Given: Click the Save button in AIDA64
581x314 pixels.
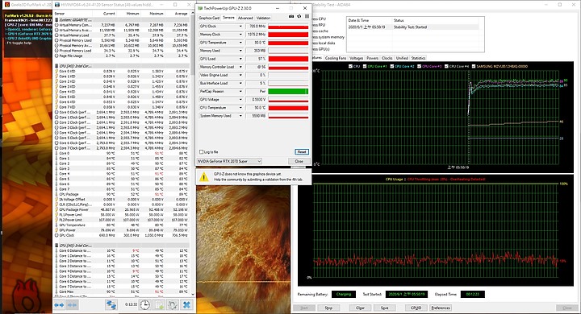Looking at the screenshot, I should (x=385, y=308).
